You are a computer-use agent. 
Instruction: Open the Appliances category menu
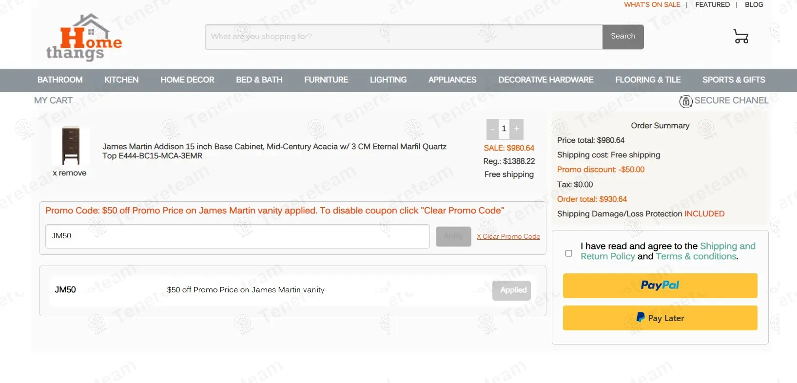[x=452, y=80]
